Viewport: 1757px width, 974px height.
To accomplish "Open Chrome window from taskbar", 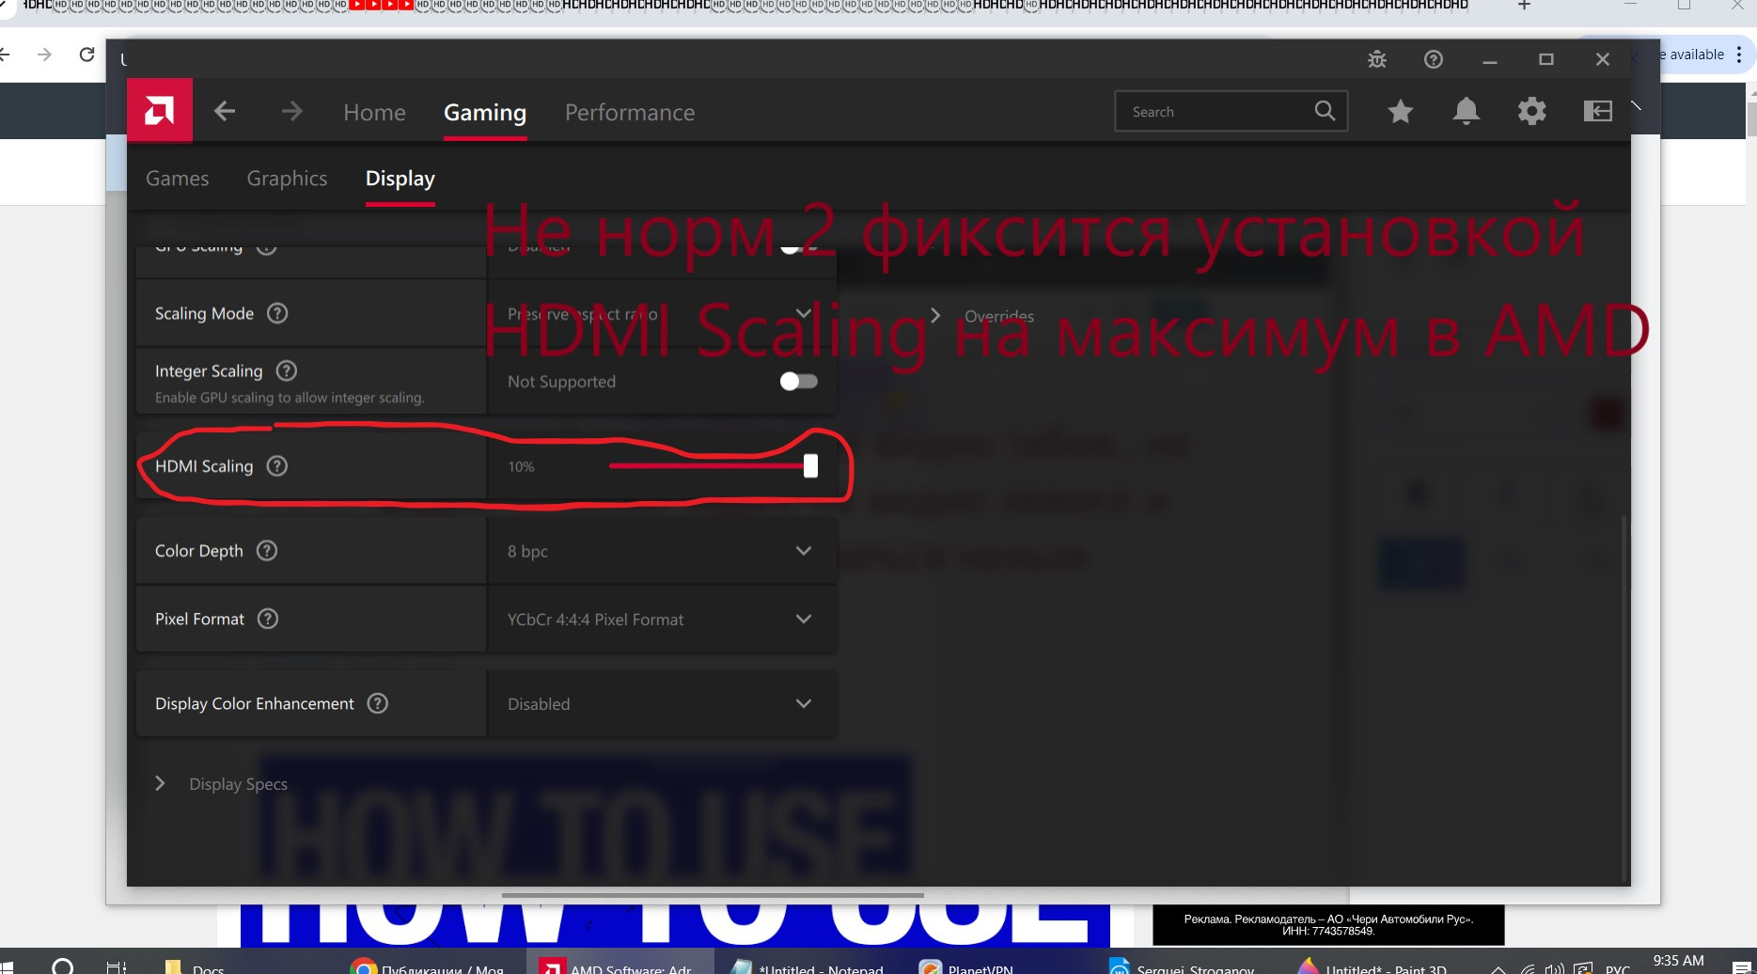I will tap(428, 966).
